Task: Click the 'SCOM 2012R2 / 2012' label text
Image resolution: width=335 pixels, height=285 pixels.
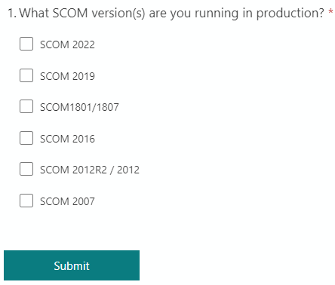Action: (x=90, y=170)
